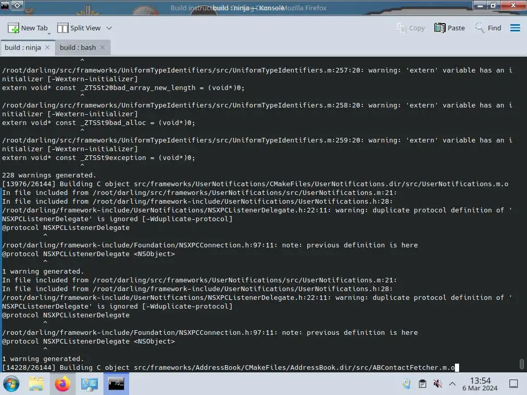Click the New Tab toolbar button

28,28
